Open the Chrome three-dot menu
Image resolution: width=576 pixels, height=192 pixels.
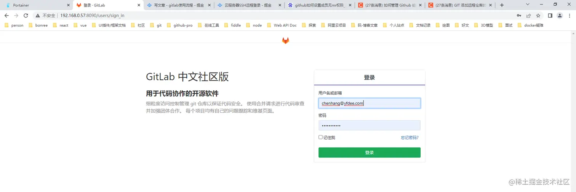[x=569, y=16]
